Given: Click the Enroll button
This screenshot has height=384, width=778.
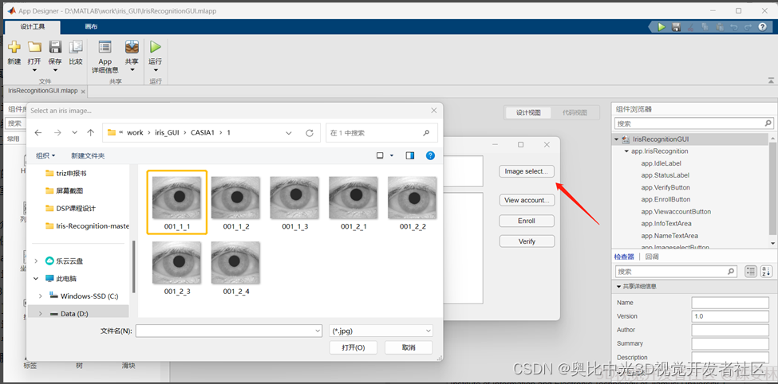Looking at the screenshot, I should click(x=527, y=221).
